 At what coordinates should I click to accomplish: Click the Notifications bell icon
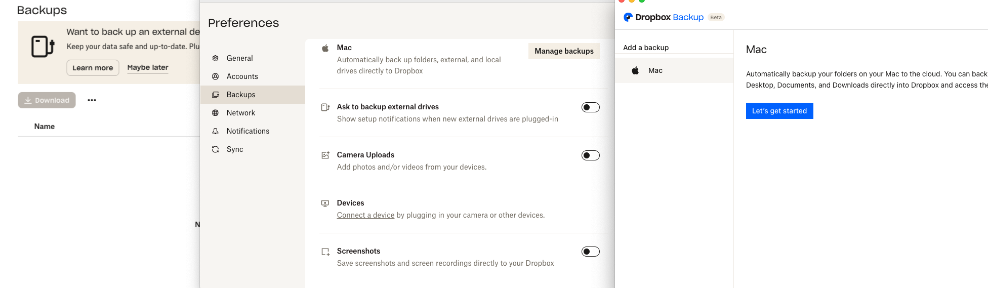pyautogui.click(x=216, y=131)
